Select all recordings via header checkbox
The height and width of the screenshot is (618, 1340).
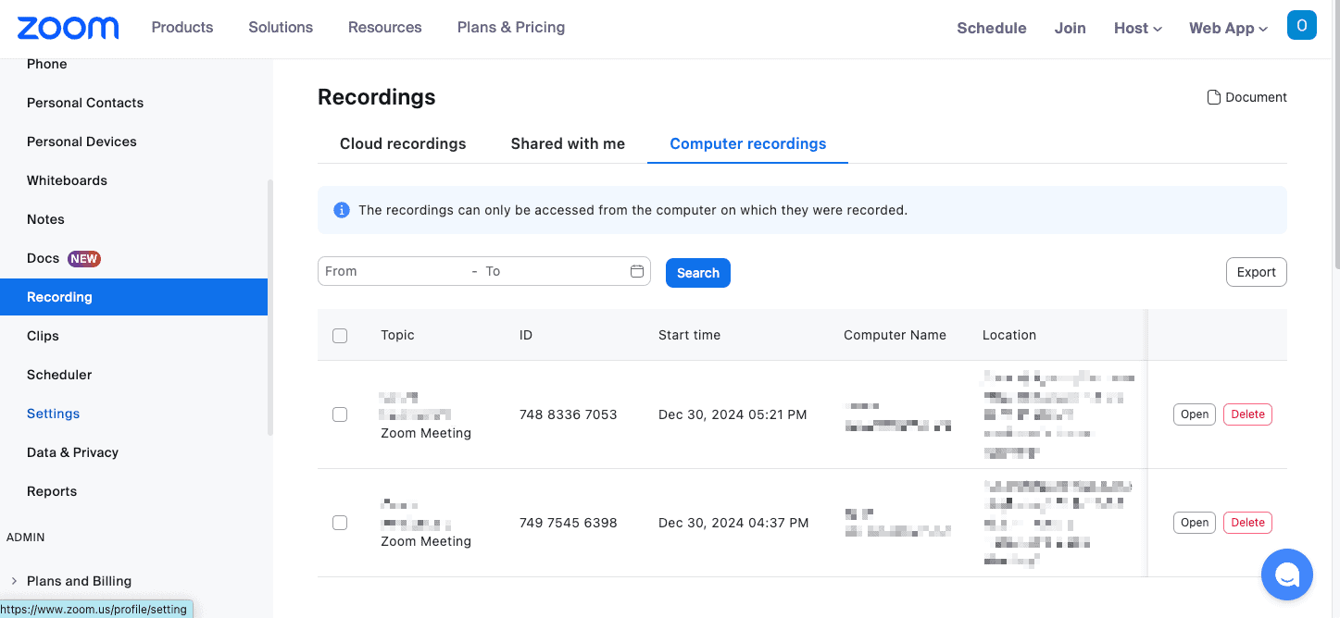340,335
